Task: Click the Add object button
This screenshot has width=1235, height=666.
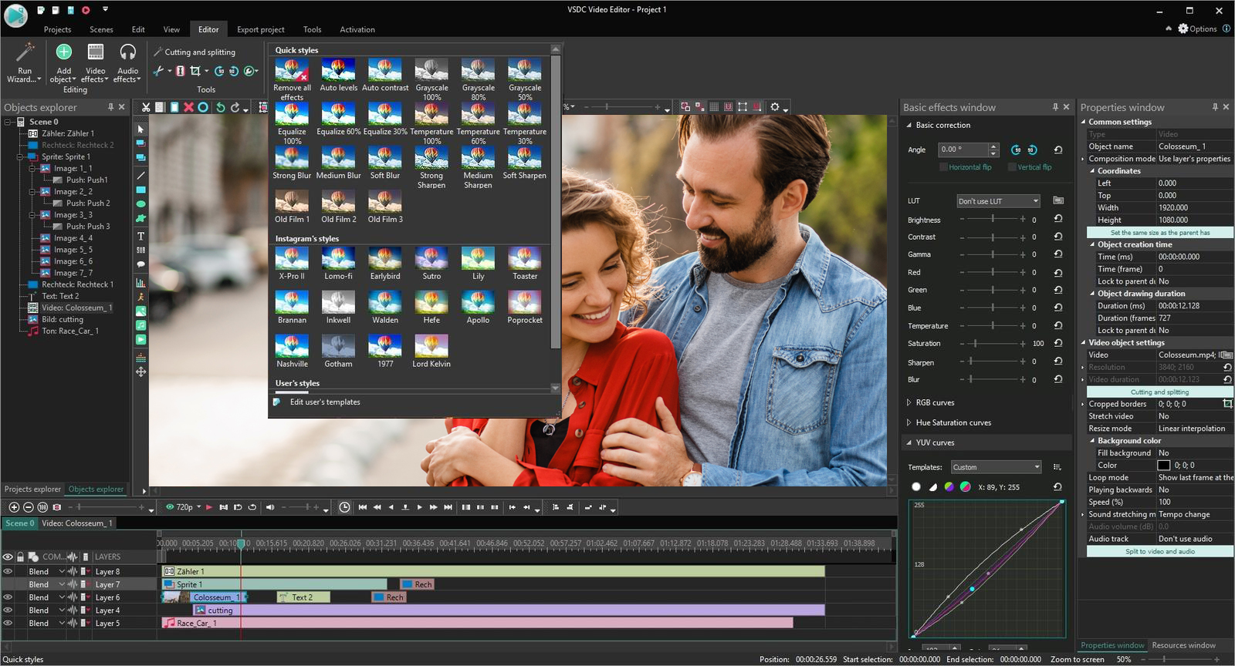Action: click(63, 62)
